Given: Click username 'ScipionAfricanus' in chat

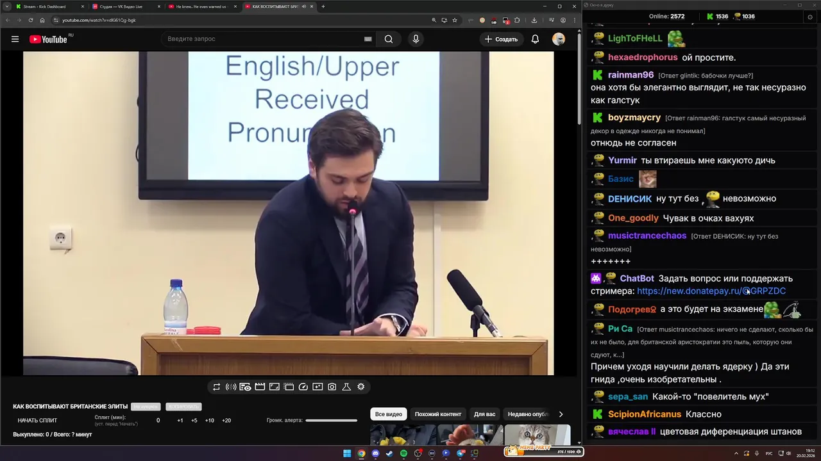Looking at the screenshot, I should pyautogui.click(x=645, y=414).
